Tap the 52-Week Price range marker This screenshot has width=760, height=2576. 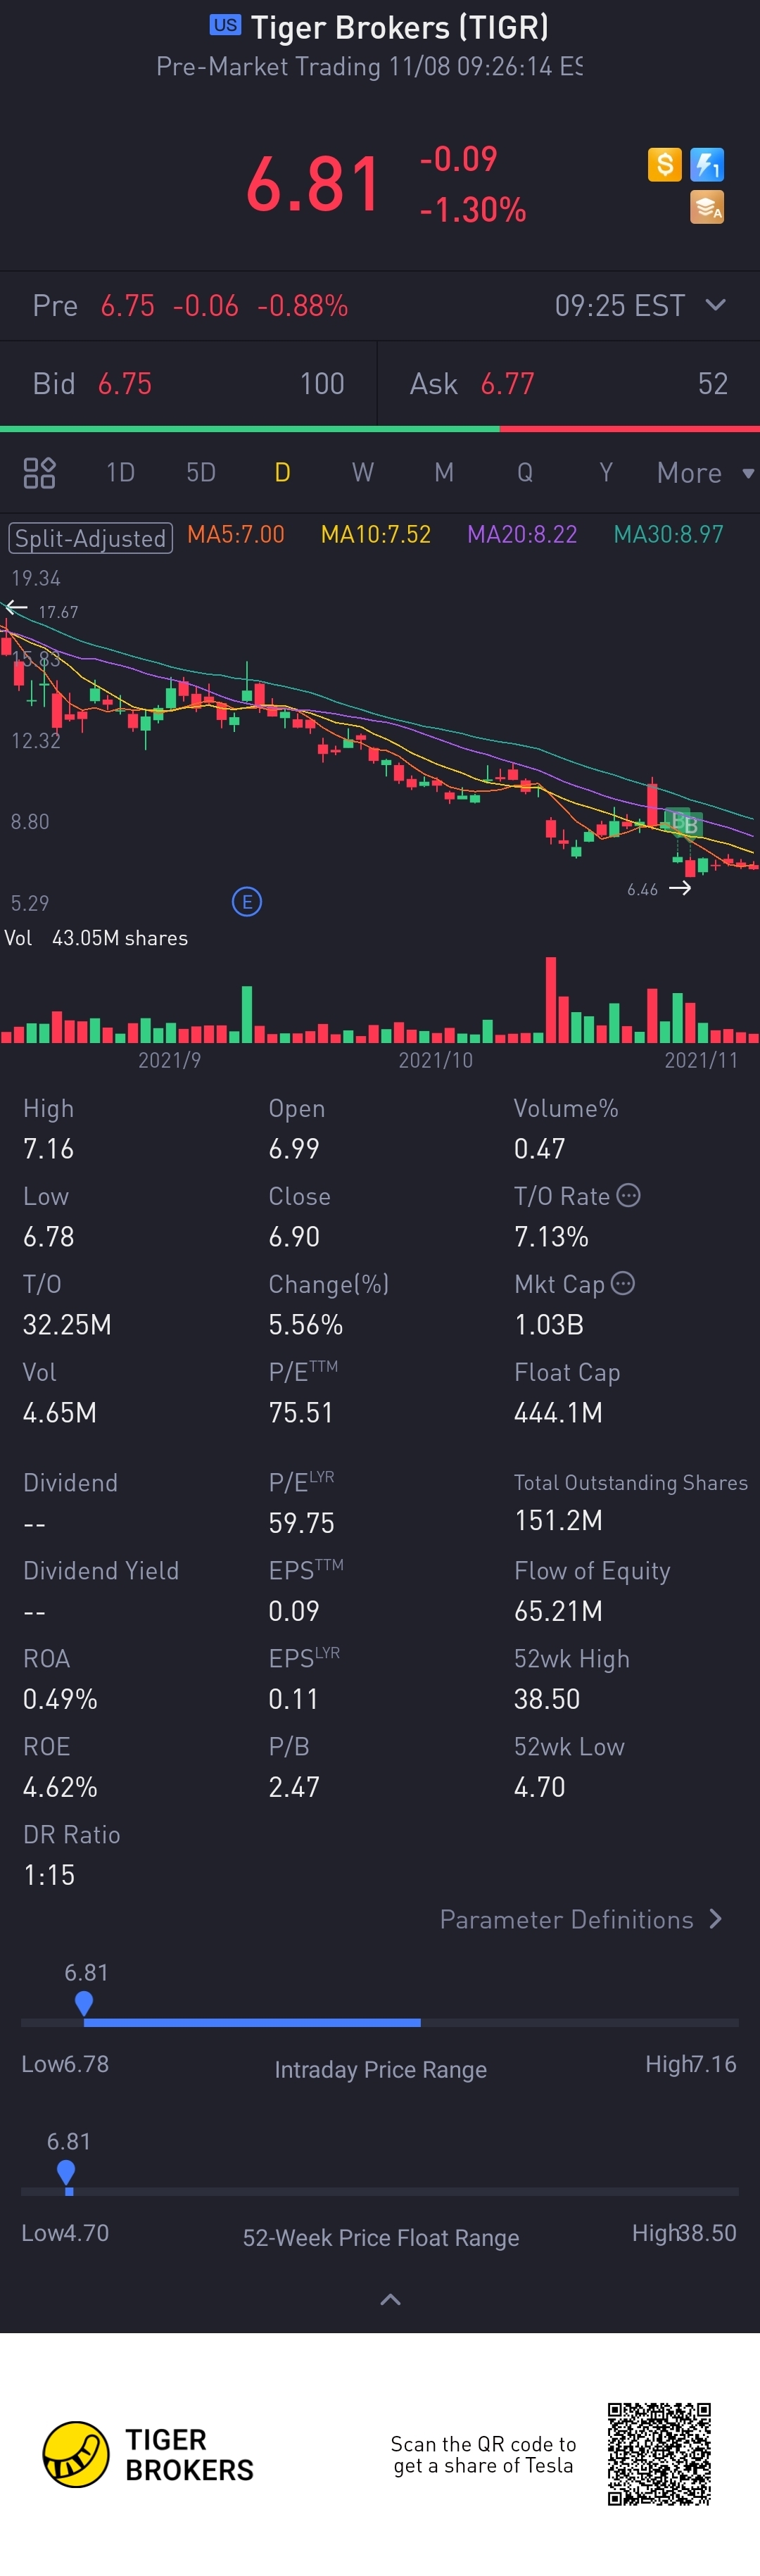pos(66,2172)
